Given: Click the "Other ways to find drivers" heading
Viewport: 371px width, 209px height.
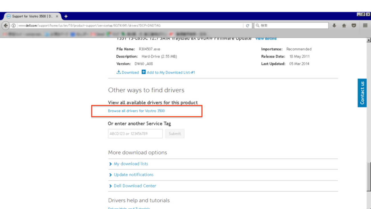Looking at the screenshot, I should [146, 90].
